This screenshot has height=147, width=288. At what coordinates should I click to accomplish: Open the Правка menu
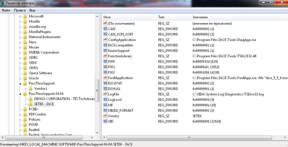19,10
